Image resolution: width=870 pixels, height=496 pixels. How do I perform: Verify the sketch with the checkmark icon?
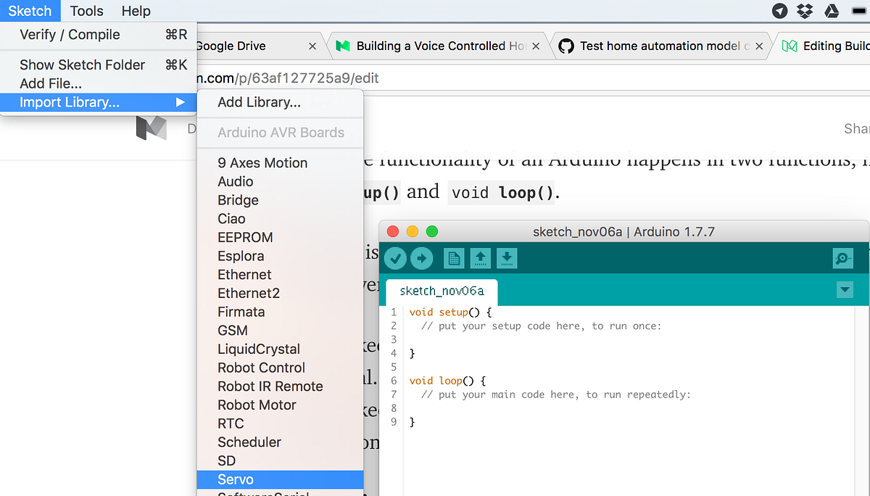click(x=395, y=258)
